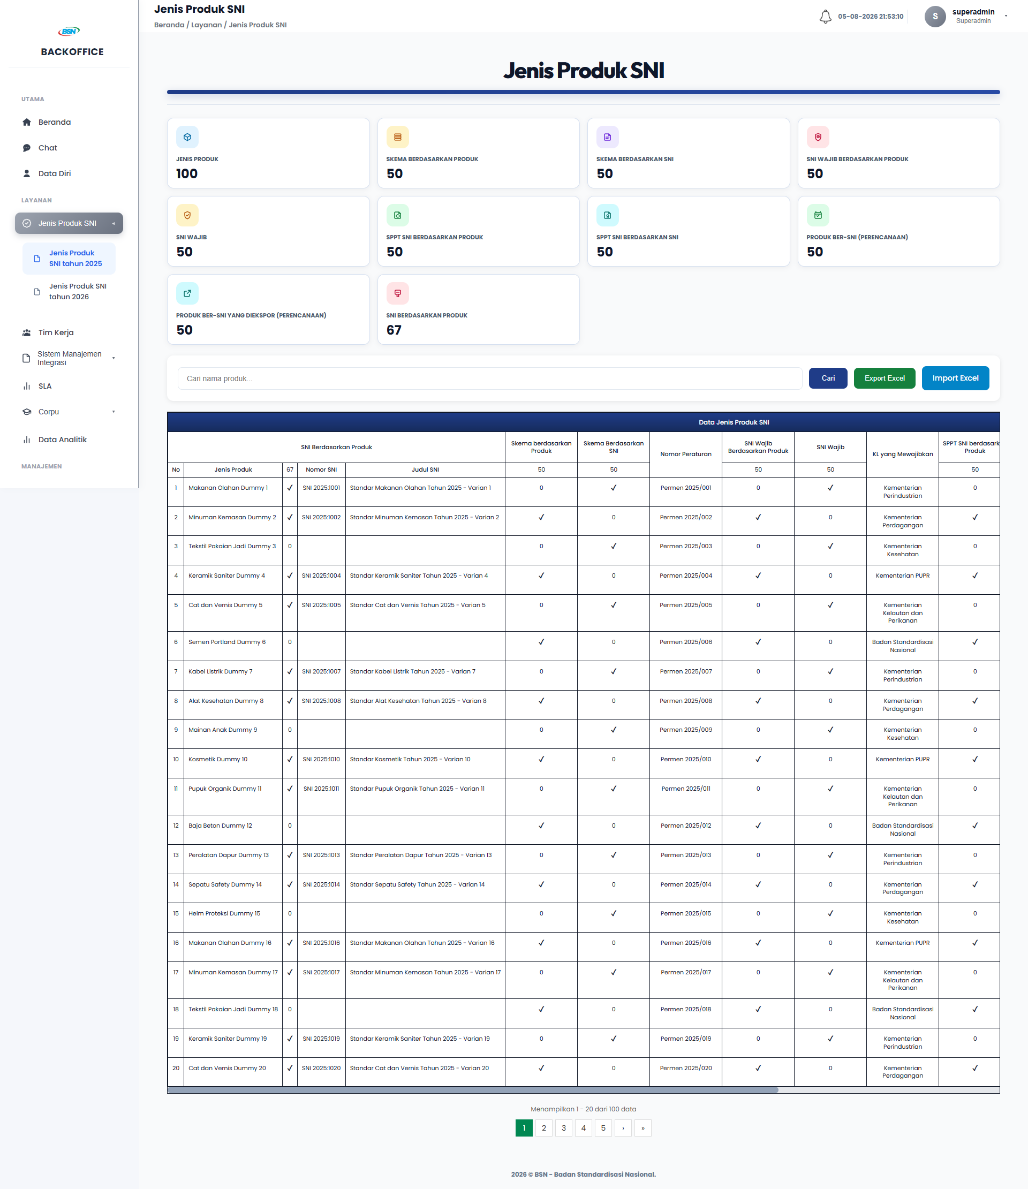Click the horizontal scrollbar under the table
Screen dimensions: 1028x1189
click(x=473, y=1090)
